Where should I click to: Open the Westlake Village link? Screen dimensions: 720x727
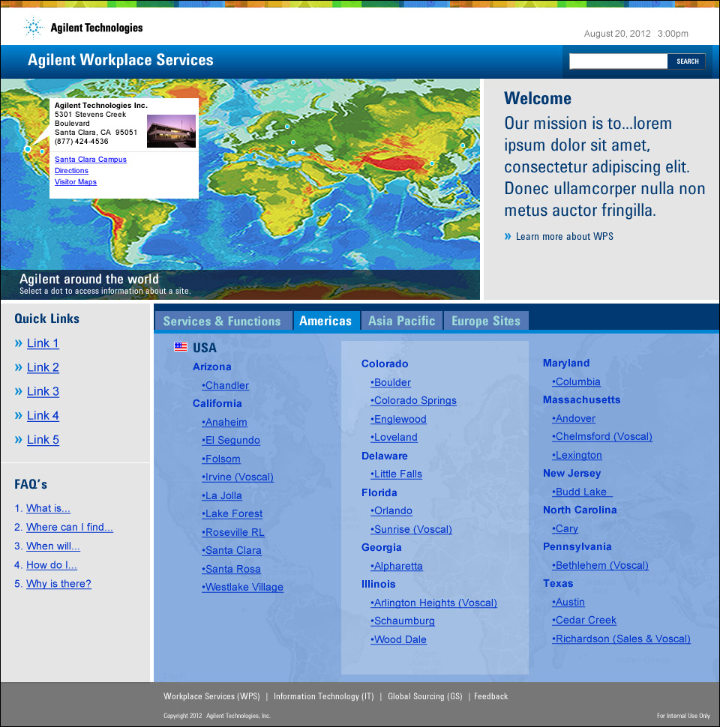click(x=243, y=587)
